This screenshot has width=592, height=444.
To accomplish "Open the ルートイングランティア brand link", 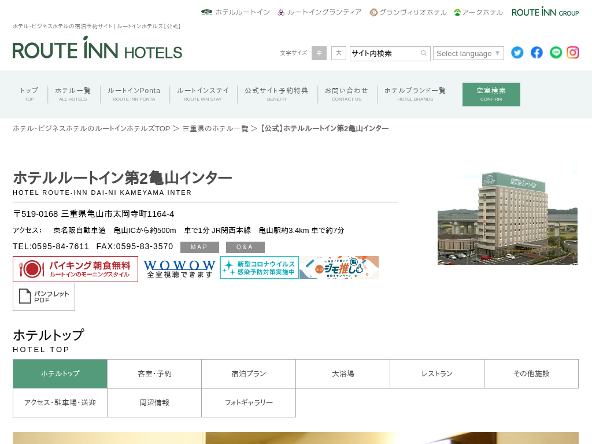I will pyautogui.click(x=319, y=12).
